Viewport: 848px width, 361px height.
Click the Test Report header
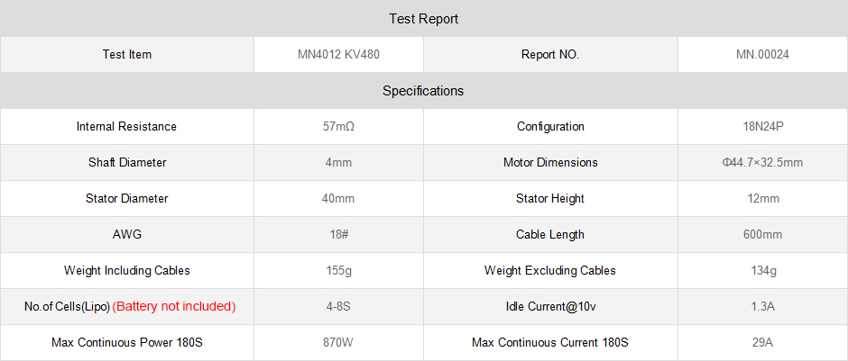[x=423, y=18]
